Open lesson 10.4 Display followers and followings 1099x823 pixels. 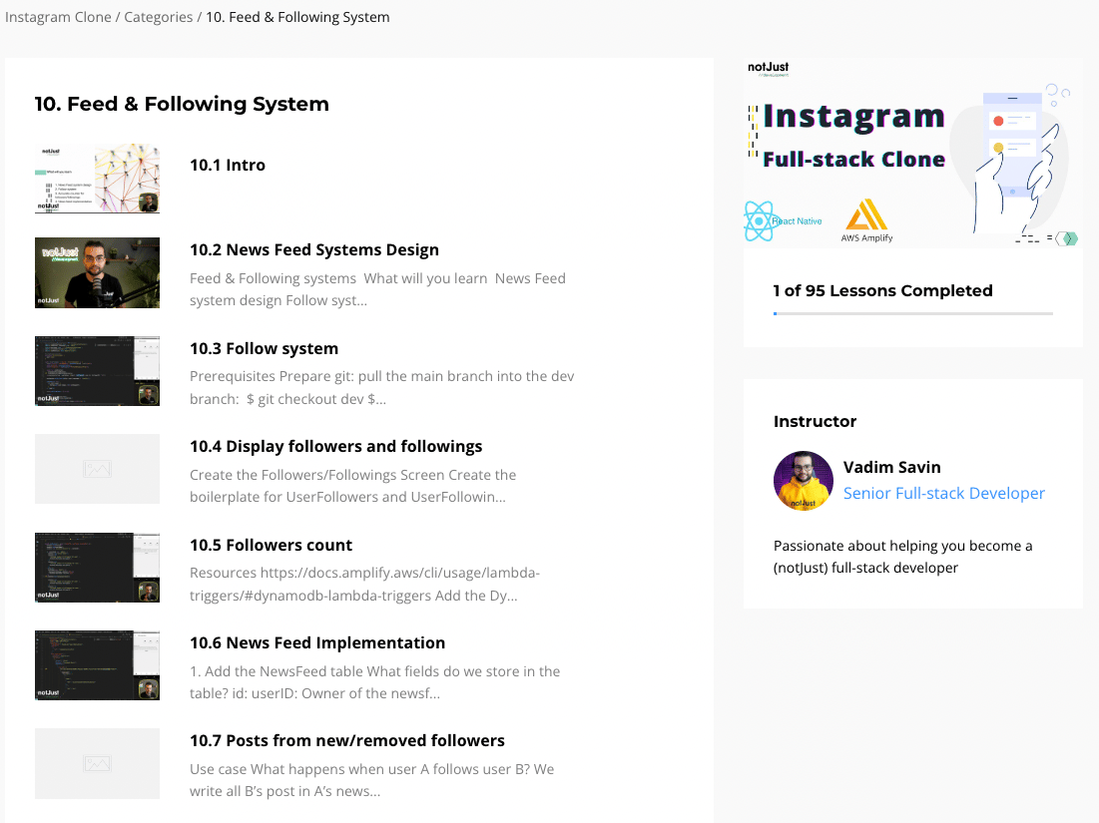click(x=336, y=447)
